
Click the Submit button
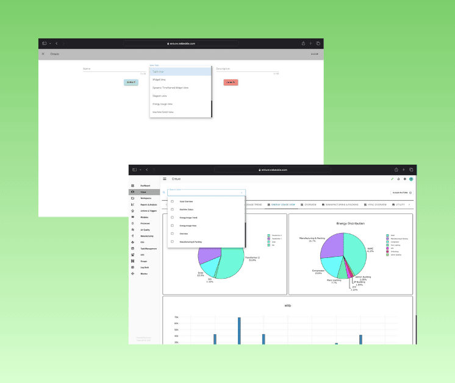(131, 82)
